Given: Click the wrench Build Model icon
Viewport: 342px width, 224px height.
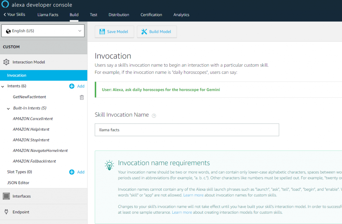Looking at the screenshot, I should pos(144,32).
